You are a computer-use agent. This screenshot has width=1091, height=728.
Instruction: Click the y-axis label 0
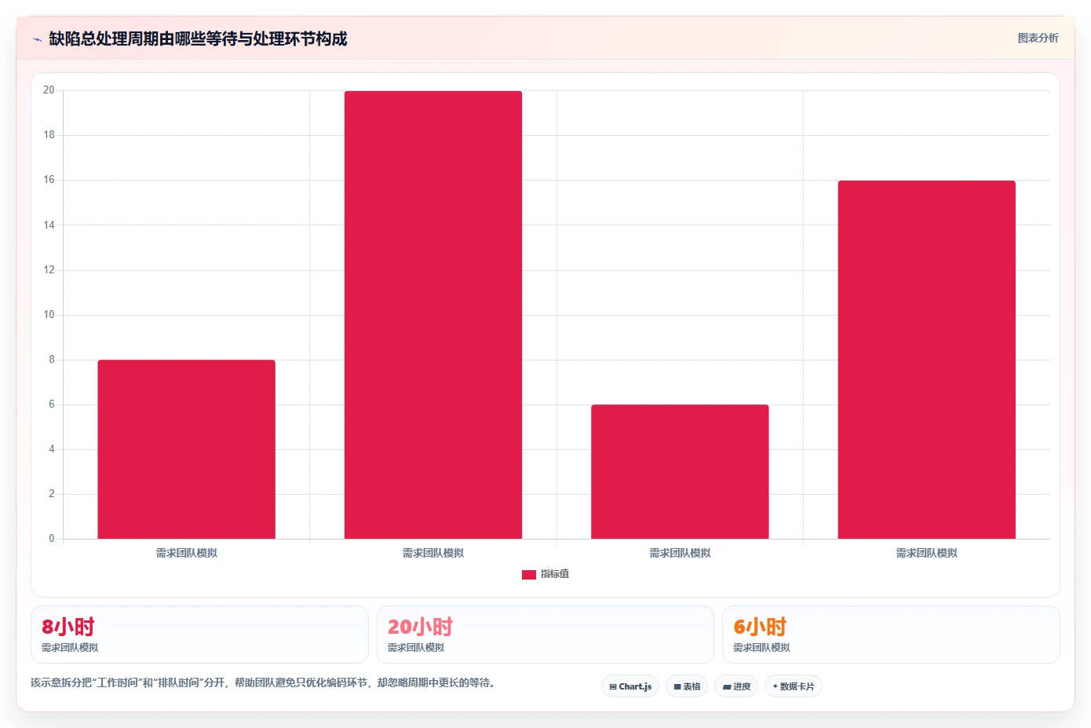(52, 539)
